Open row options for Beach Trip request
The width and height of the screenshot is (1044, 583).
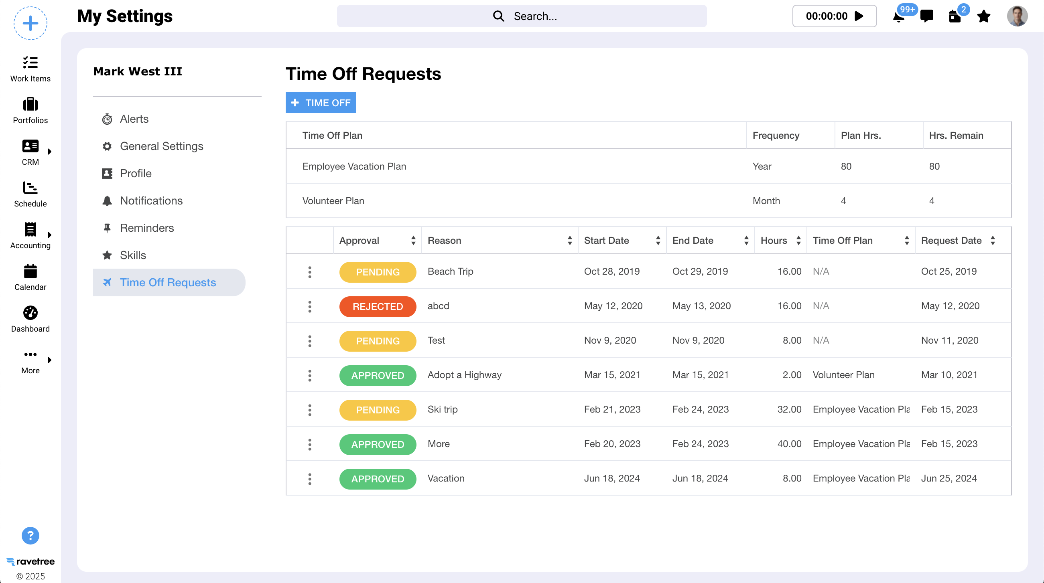(x=310, y=272)
